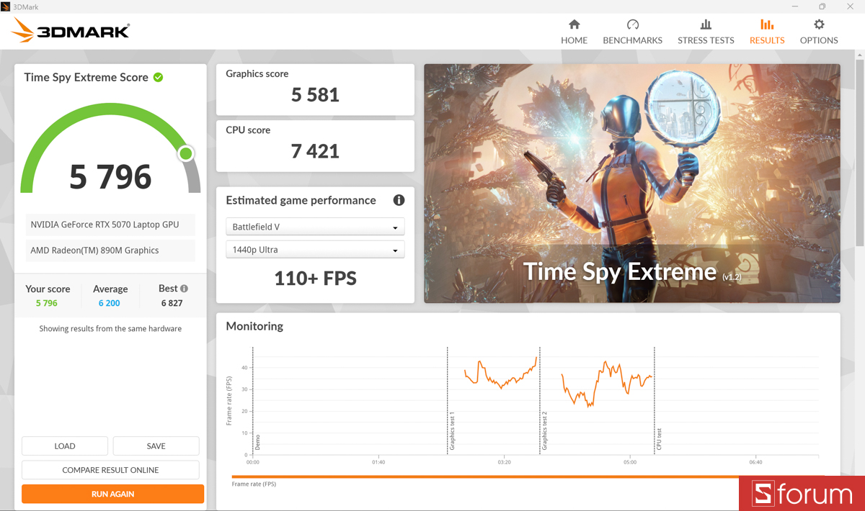Screen dimensions: 865x511
Task: Click the Graphics test 2 marker line
Action: 540,400
